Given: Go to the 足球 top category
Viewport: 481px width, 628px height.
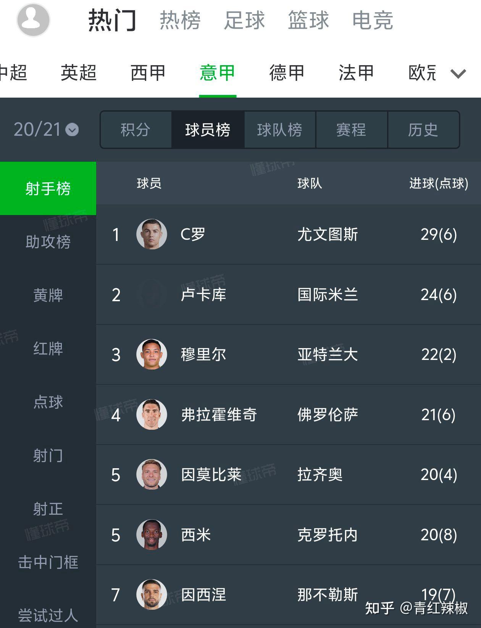Looking at the screenshot, I should (244, 20).
